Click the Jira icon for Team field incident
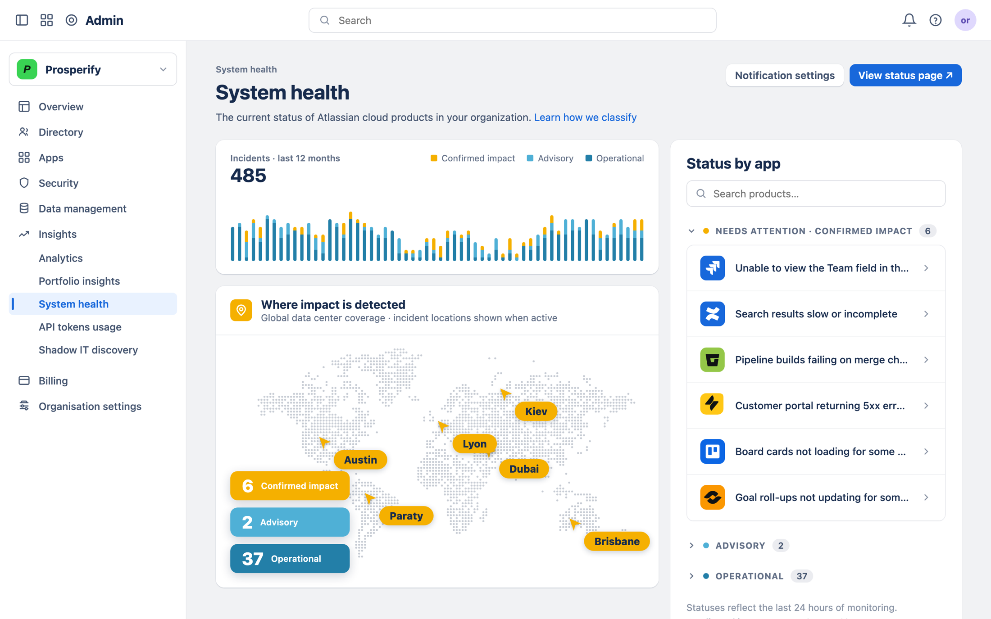The image size is (991, 619). (x=712, y=268)
